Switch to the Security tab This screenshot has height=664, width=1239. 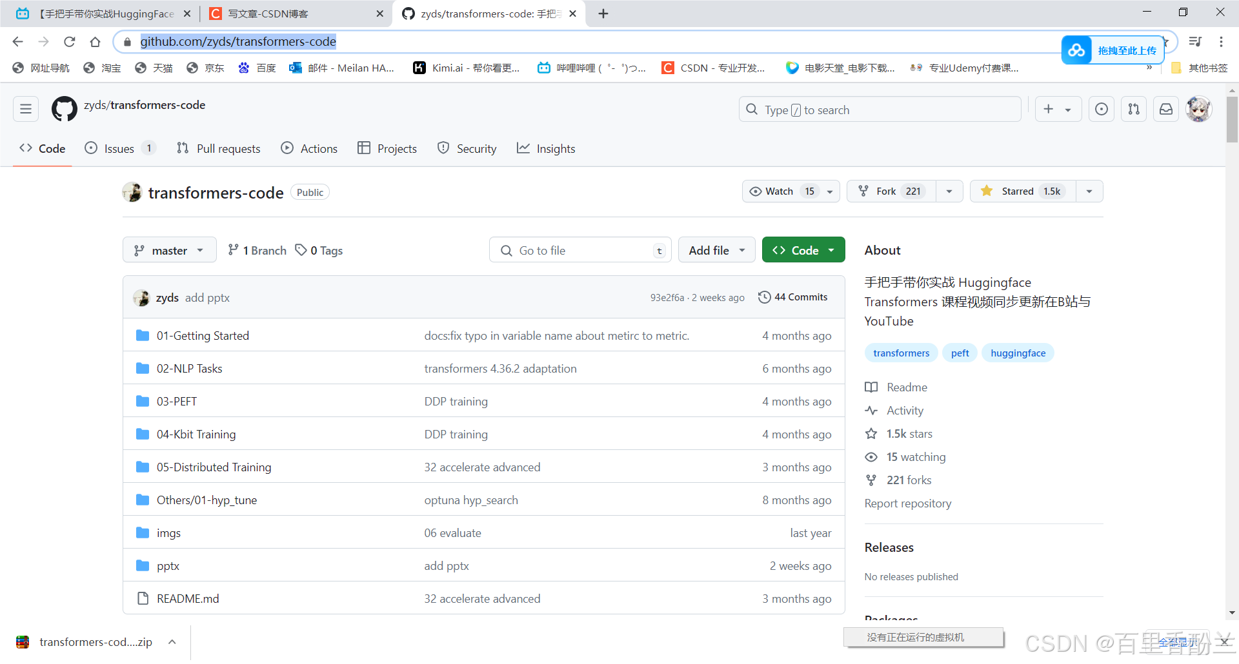[x=467, y=149]
